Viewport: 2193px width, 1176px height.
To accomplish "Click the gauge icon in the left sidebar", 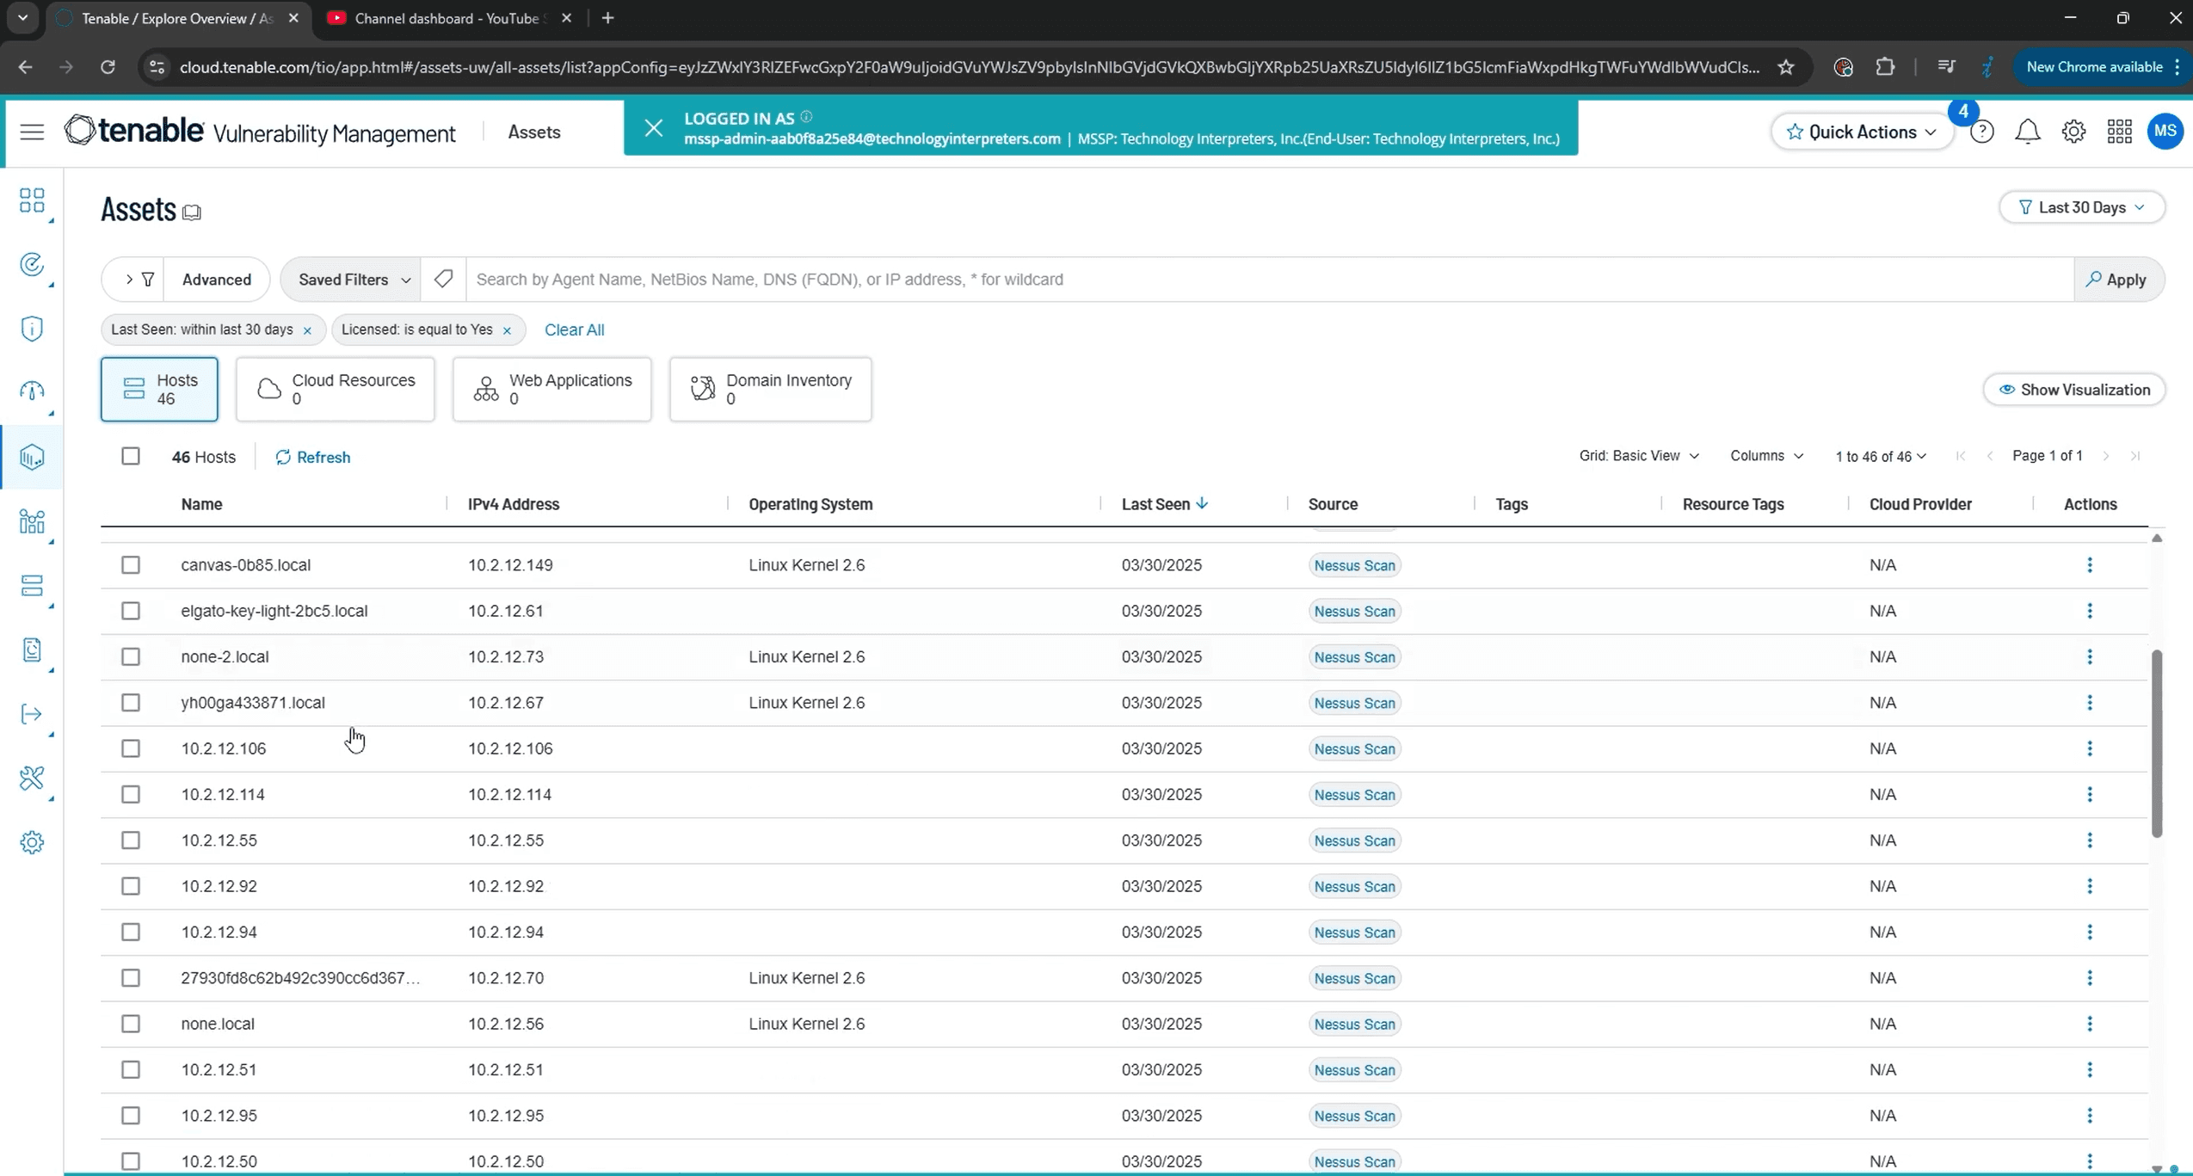I will point(32,392).
